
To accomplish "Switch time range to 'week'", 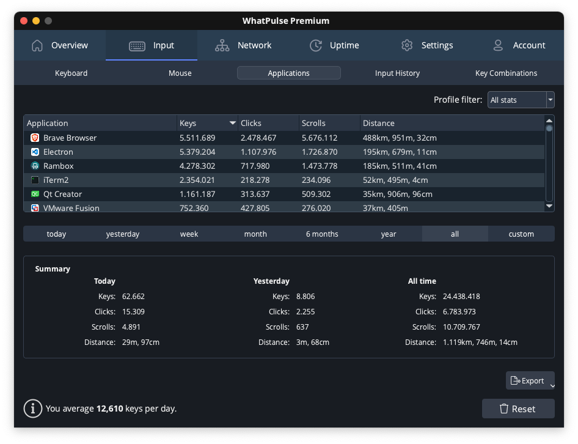I will point(189,234).
